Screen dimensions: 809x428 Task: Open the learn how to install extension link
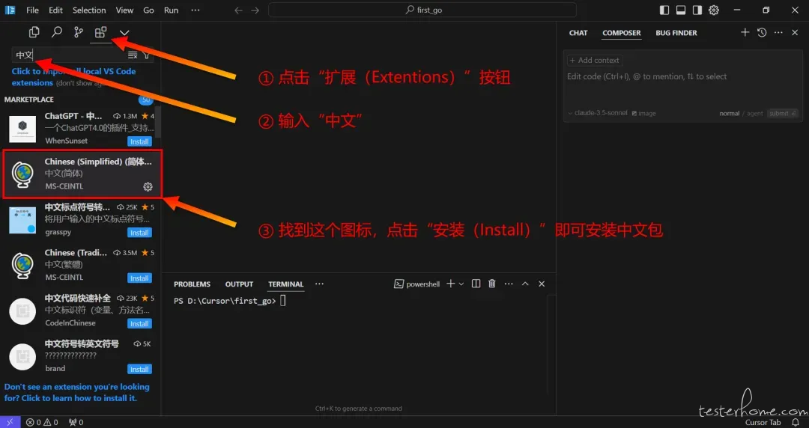point(77,392)
